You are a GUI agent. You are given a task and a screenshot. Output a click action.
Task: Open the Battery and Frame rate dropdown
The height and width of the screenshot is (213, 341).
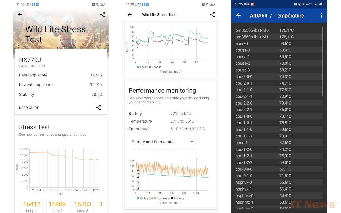pos(163,142)
